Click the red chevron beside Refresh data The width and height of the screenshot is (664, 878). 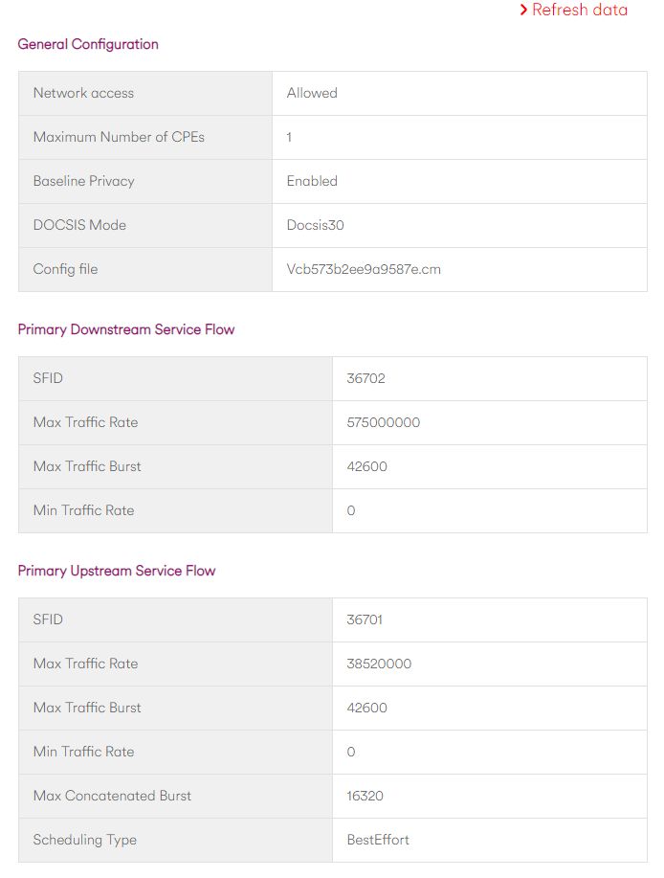tap(523, 11)
